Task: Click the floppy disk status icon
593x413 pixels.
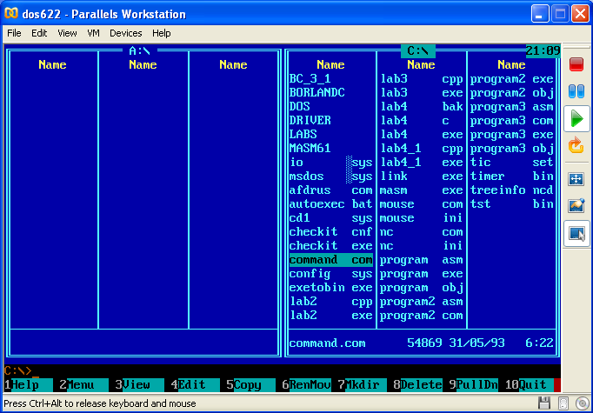Action: (544, 403)
